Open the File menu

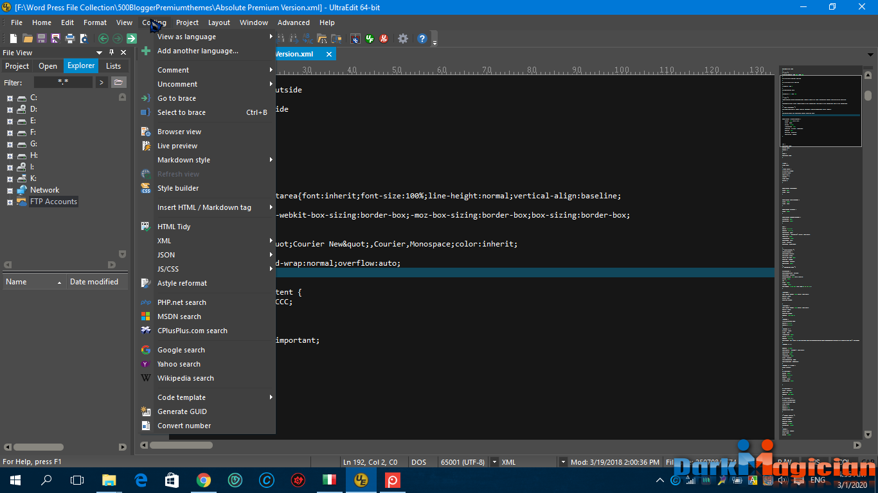(17, 22)
